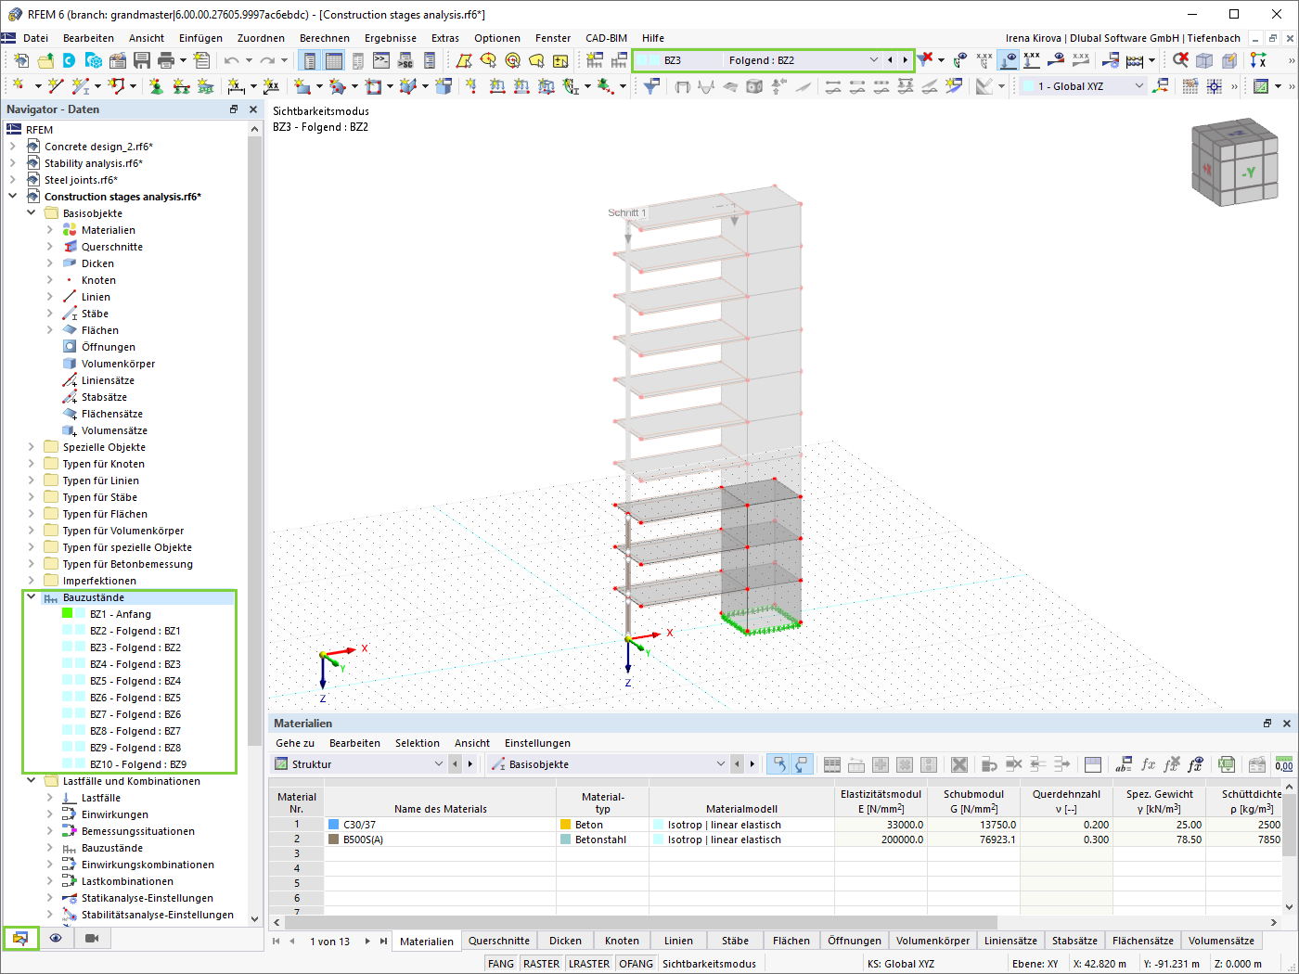Click the delete results red X icon
Screen dimensions: 1299x974
[x=1180, y=60]
